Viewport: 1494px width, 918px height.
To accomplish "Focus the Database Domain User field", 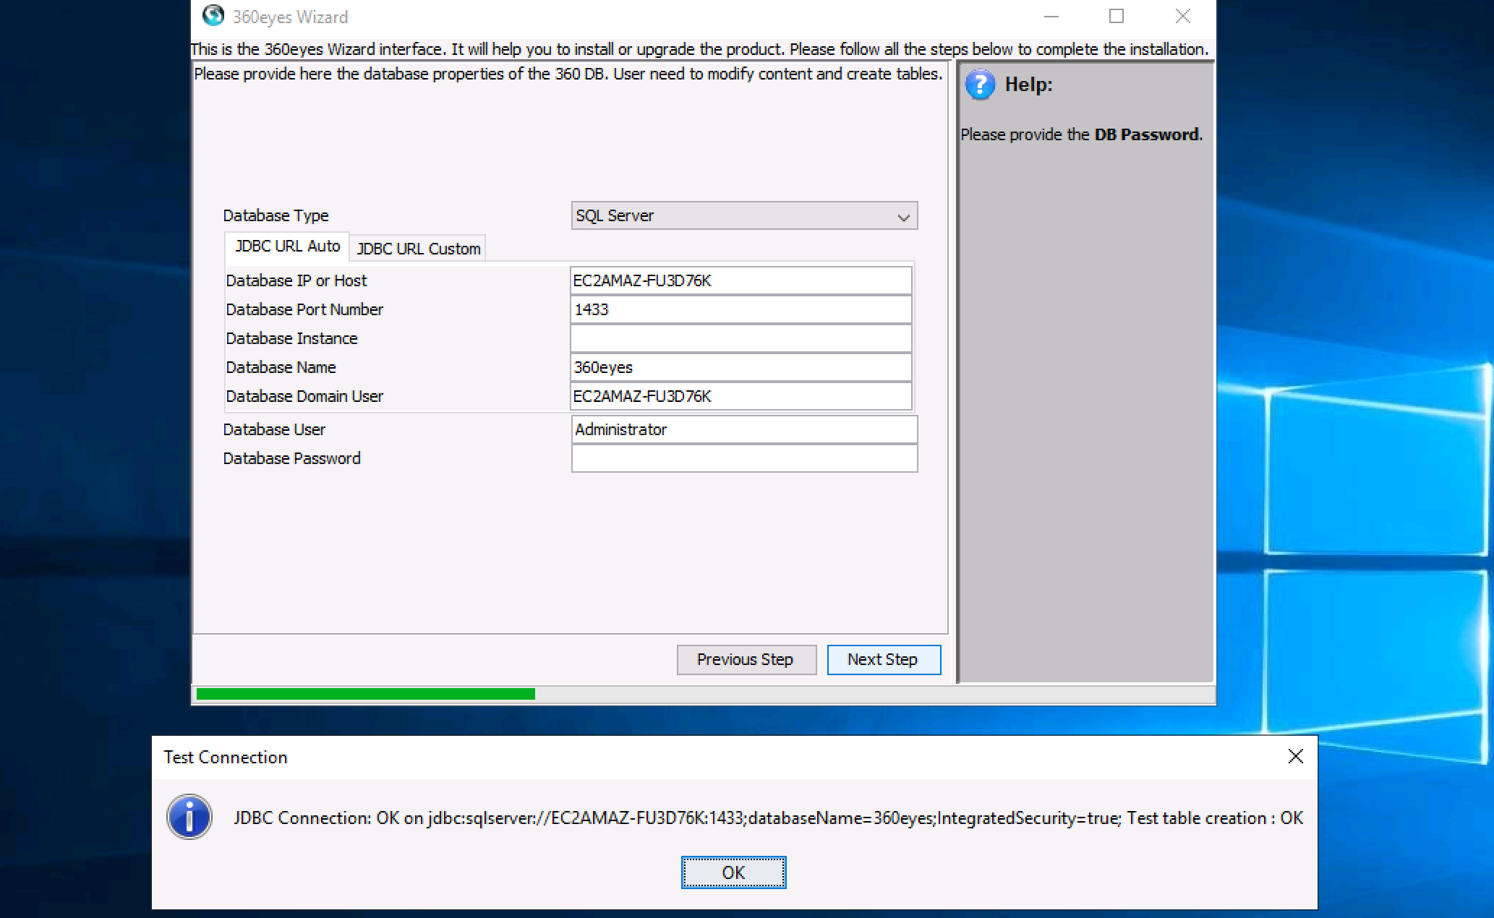I will tap(740, 396).
